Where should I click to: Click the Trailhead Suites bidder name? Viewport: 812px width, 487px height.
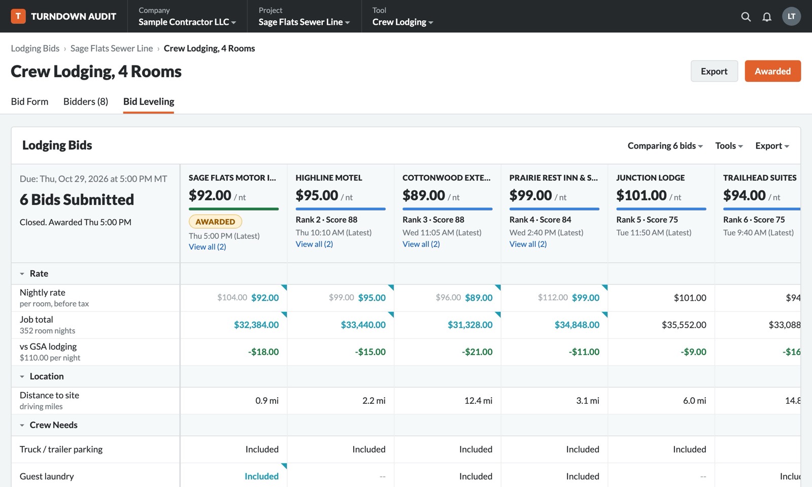click(760, 178)
